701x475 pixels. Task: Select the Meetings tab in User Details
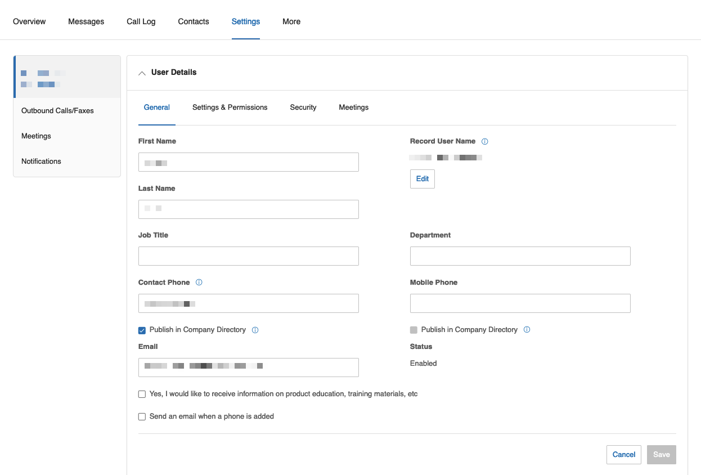[353, 107]
